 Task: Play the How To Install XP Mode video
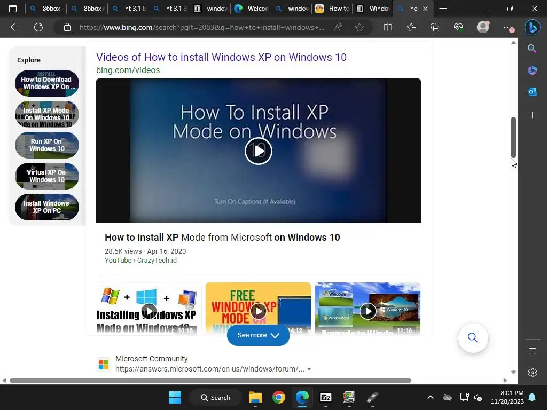pyautogui.click(x=258, y=151)
